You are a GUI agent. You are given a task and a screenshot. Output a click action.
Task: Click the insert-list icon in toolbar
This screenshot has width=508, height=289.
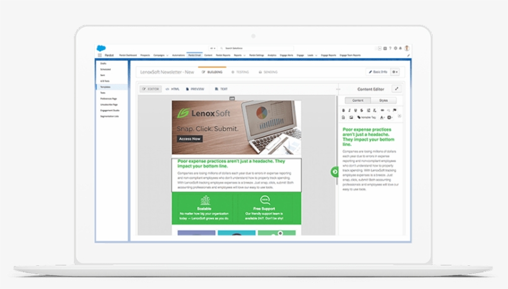(x=369, y=110)
